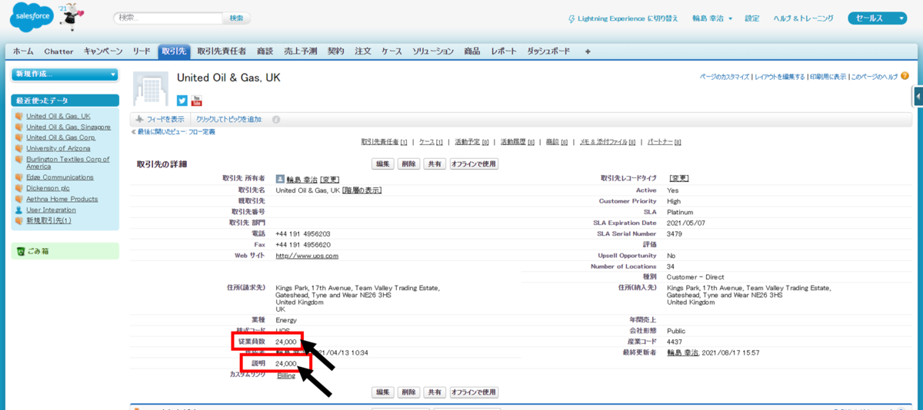Click the [変更] link beside owner name
Image resolution: width=923 pixels, height=410 pixels.
click(x=329, y=178)
